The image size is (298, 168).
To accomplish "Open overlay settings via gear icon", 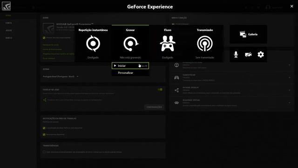I will click(261, 55).
